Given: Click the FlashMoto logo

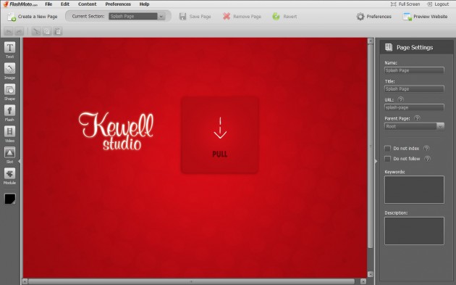Looking at the screenshot, I should tap(20, 4).
